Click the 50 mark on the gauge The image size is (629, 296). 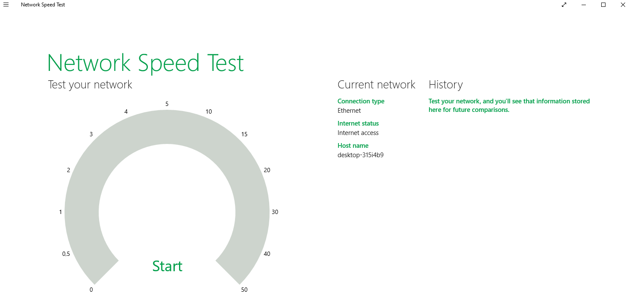tap(244, 290)
